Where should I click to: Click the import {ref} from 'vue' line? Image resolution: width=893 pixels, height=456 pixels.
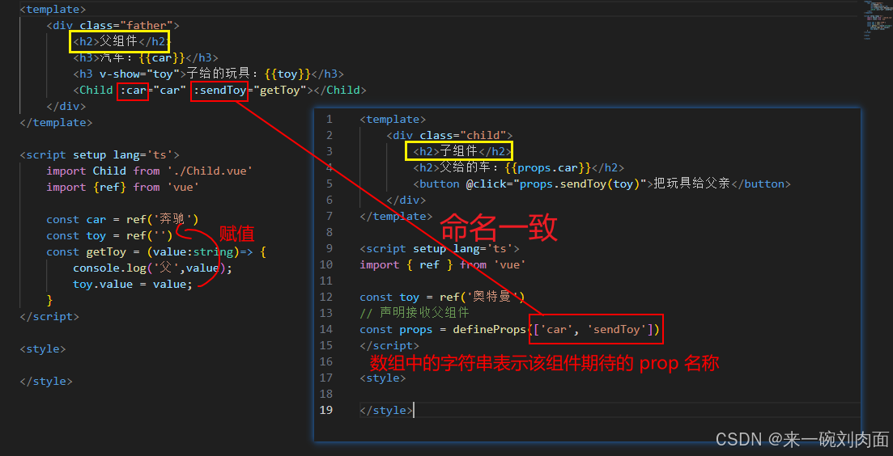tap(123, 187)
